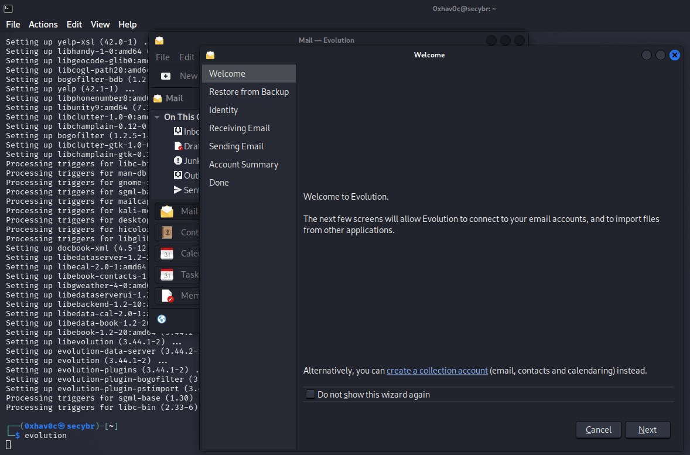Image resolution: width=690 pixels, height=455 pixels.
Task: Click the Next button in wizard
Action: click(647, 429)
